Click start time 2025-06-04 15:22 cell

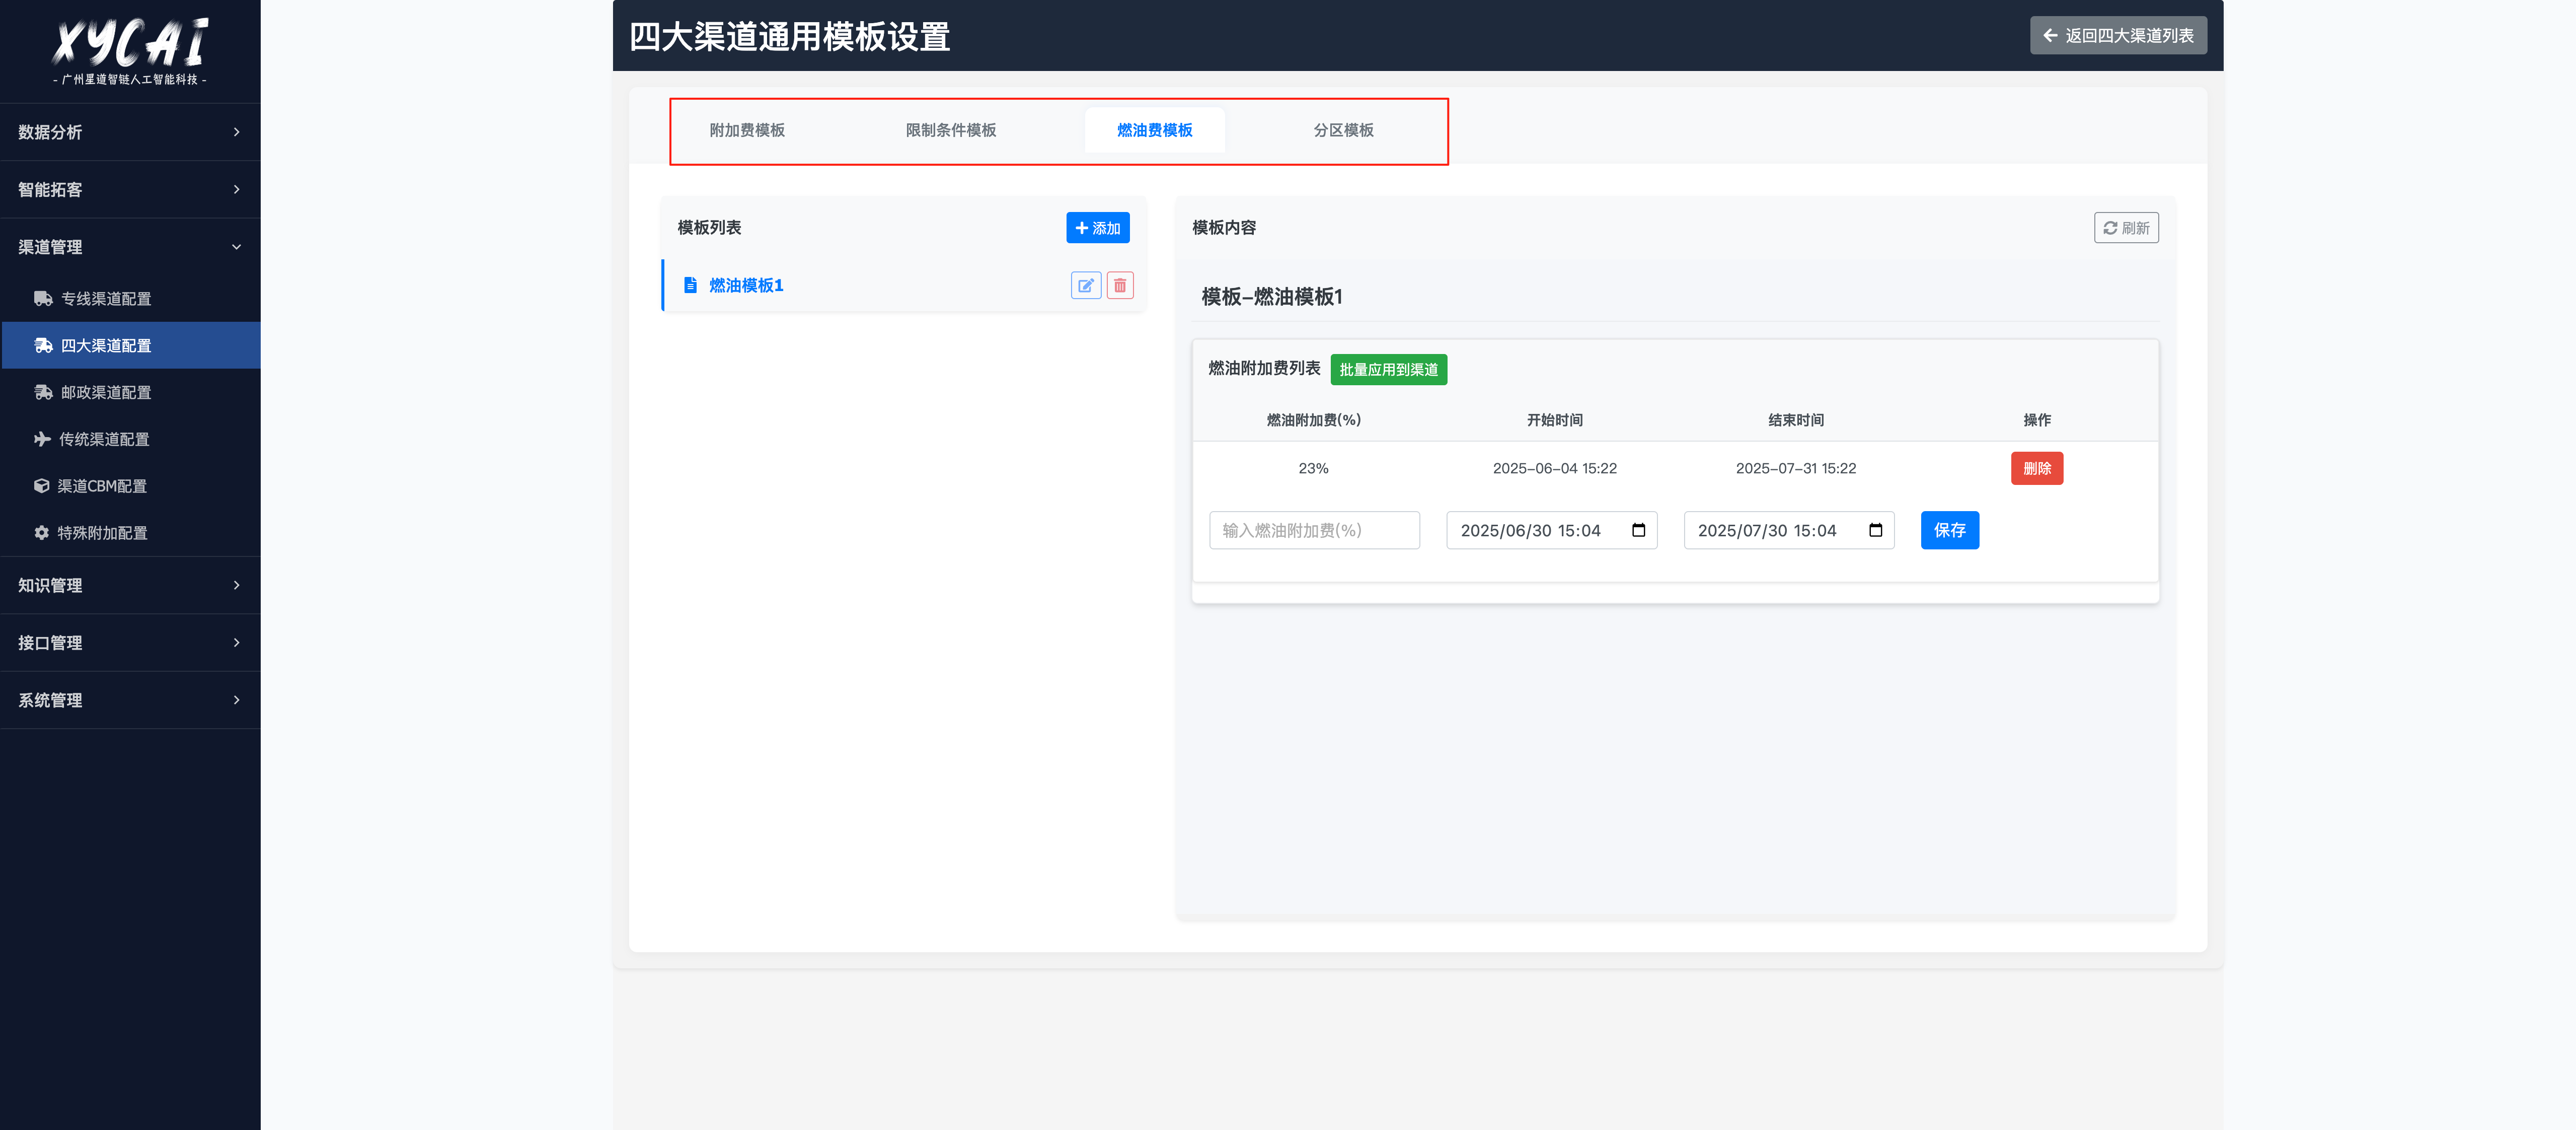click(x=1554, y=468)
